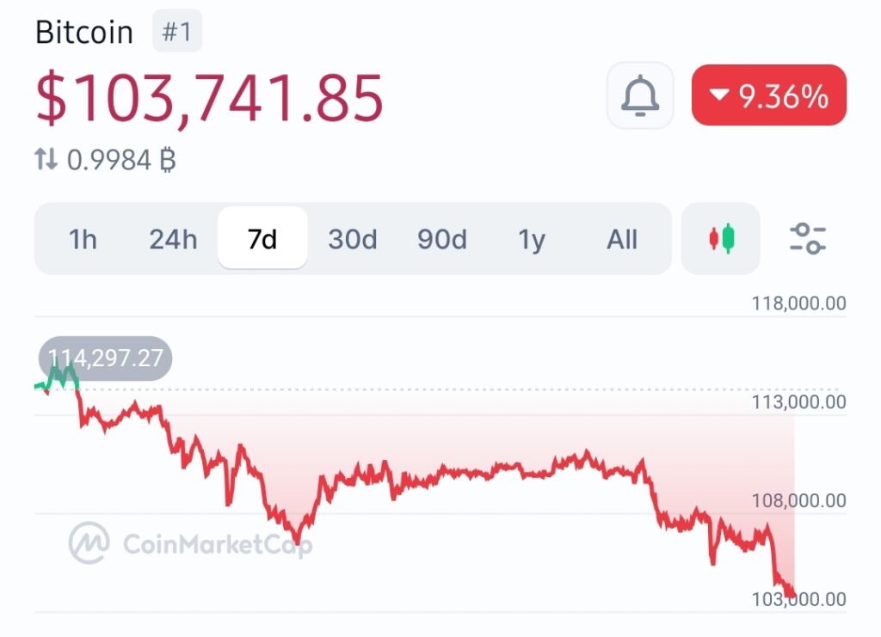The width and height of the screenshot is (881, 637).
Task: Tap the red 9.36% change badge
Action: pyautogui.click(x=769, y=95)
